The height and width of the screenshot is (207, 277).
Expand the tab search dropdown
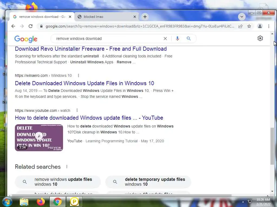click(242, 17)
